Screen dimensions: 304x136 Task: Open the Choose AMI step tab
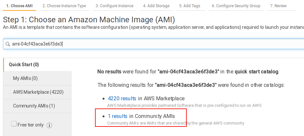coord(19,6)
